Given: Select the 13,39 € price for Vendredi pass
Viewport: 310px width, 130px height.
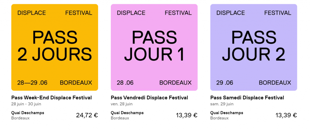Looking at the screenshot, I should (186, 115).
